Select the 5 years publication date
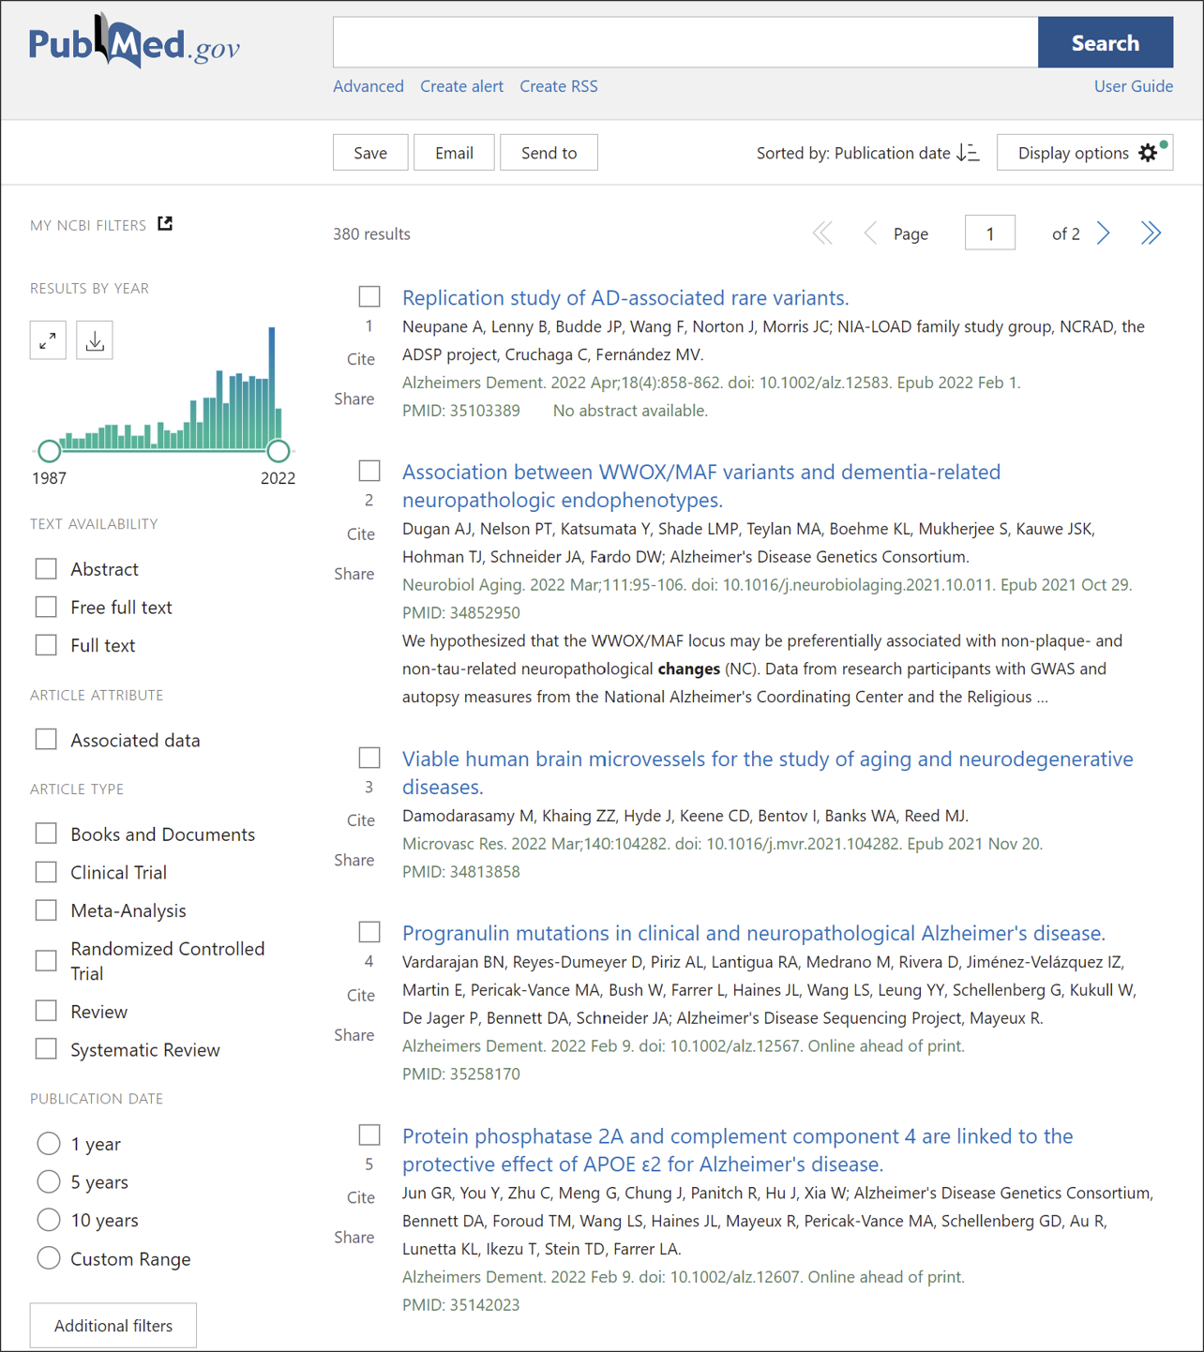This screenshot has width=1204, height=1352. [49, 1182]
